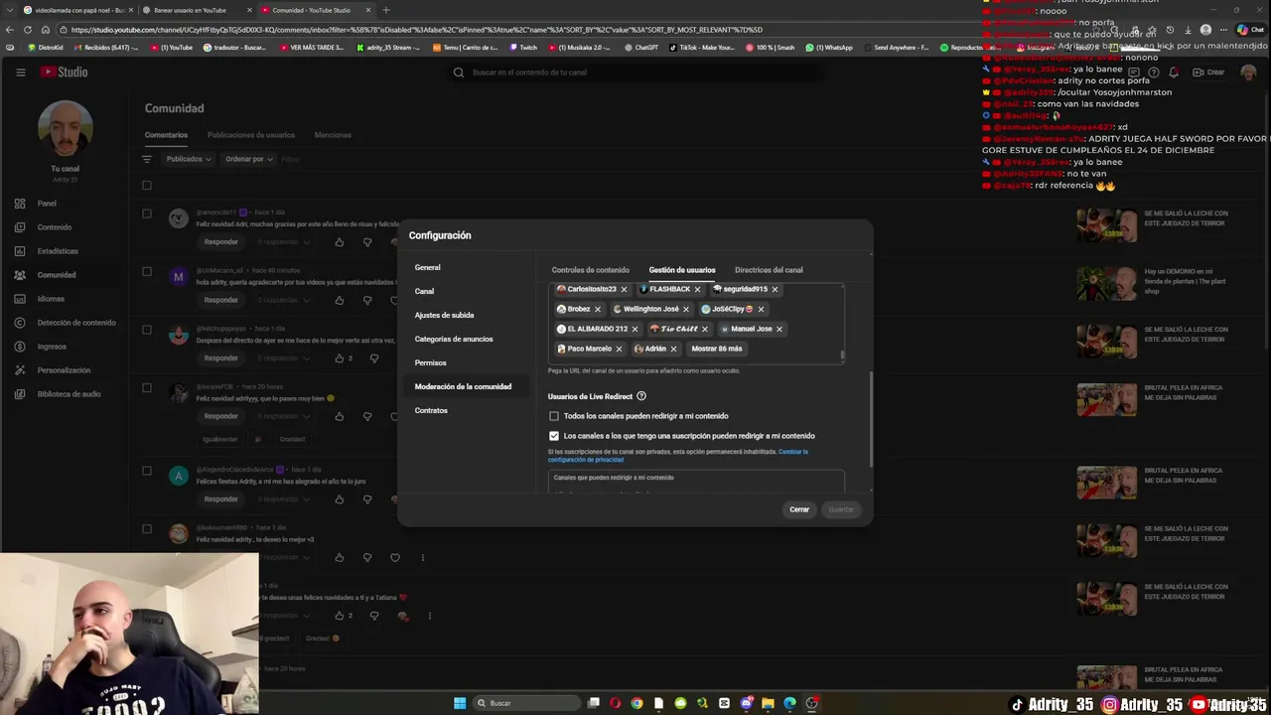
Task: Click the channel avatar Tu canal
Action: pyautogui.click(x=66, y=128)
